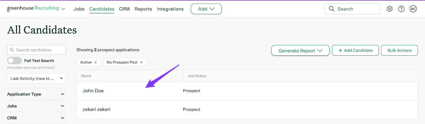Go to the Jobs menu
425x124 pixels.
[x=79, y=9]
